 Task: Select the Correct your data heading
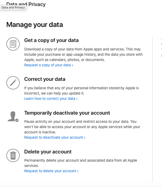pyautogui.click(x=45, y=79)
